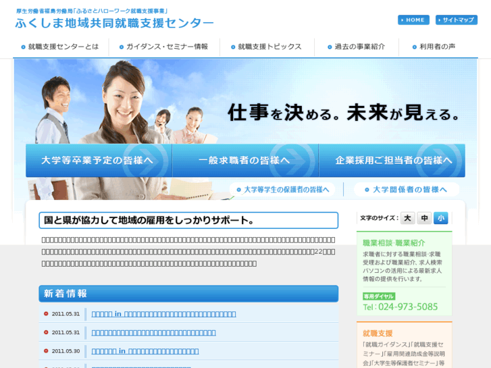
Task: Open the 2011.05.30 news link
Action: [x=145, y=351]
